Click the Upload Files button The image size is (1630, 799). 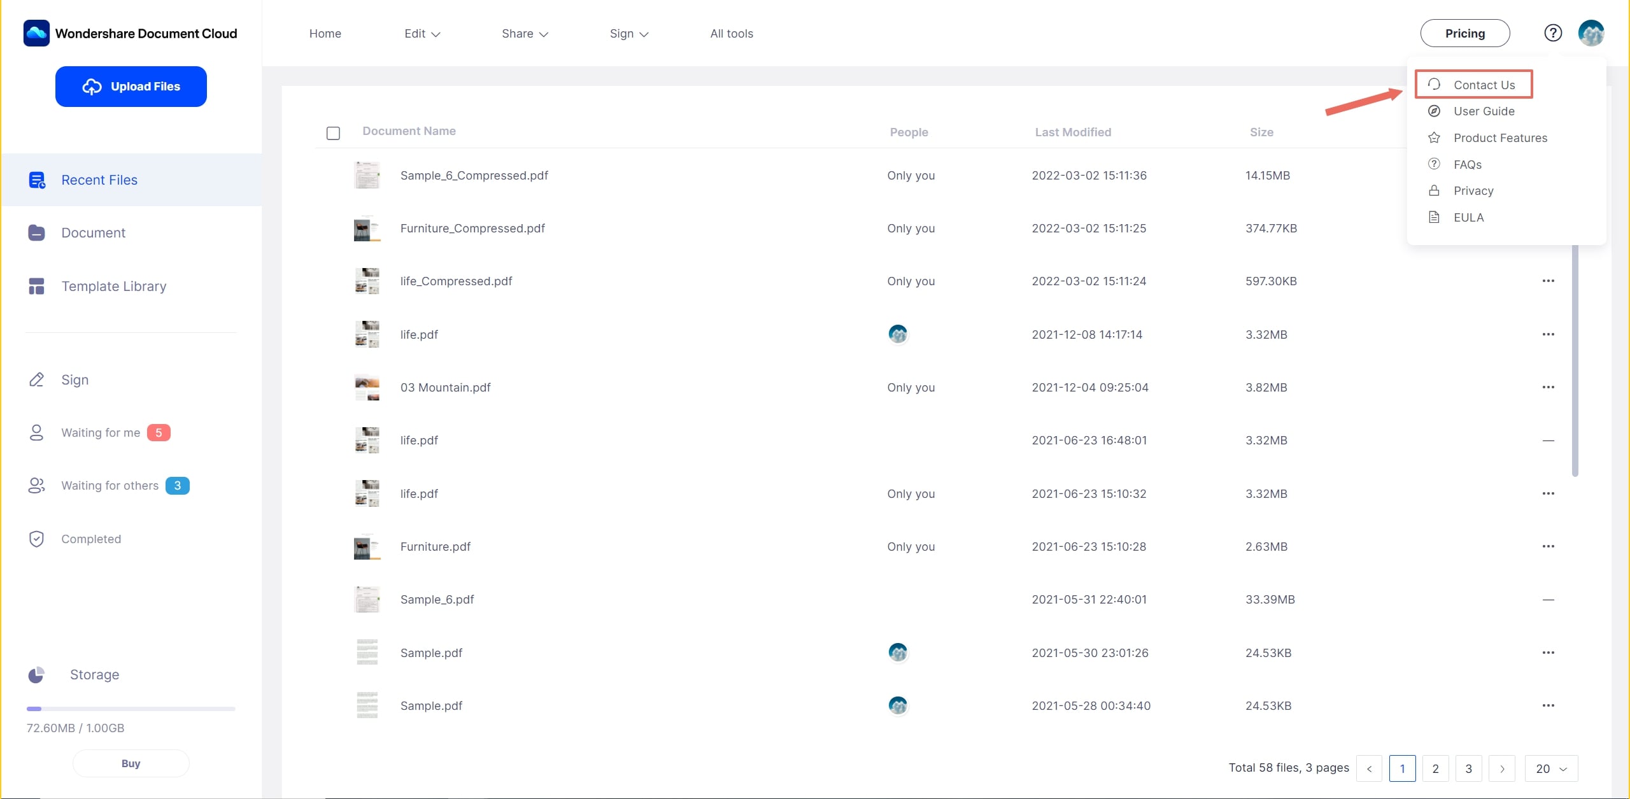(131, 87)
